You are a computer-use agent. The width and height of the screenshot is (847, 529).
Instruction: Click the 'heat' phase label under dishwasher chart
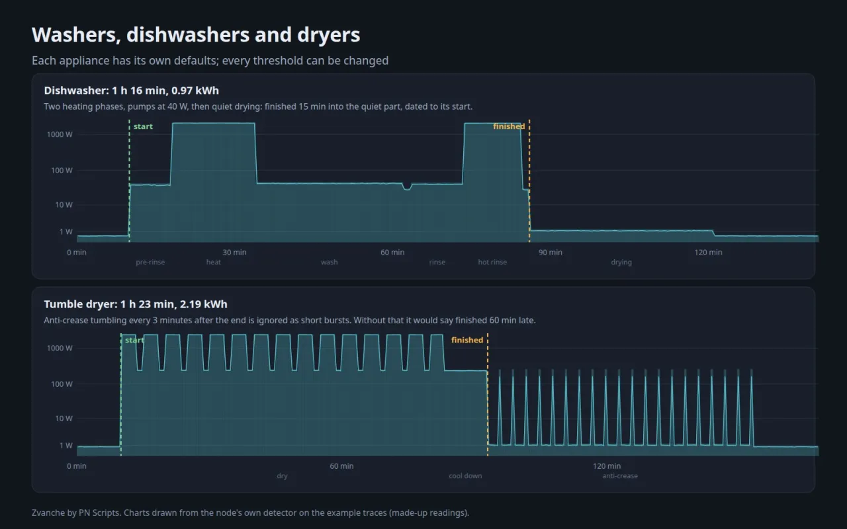pyautogui.click(x=214, y=263)
